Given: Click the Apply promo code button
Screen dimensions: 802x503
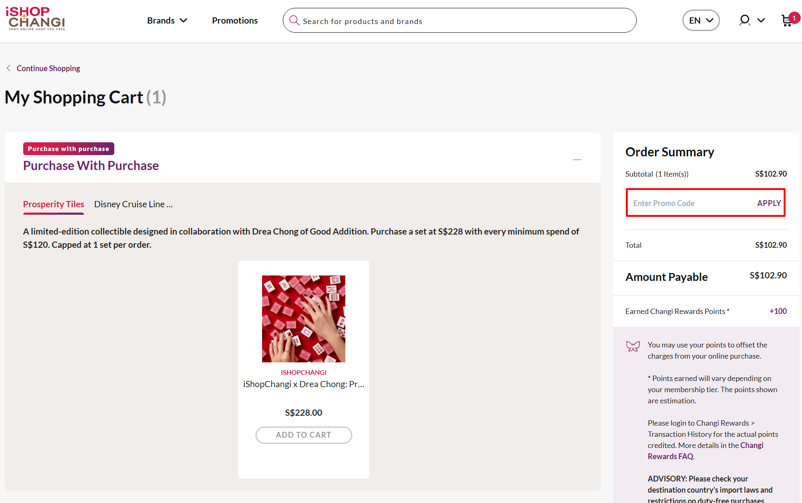Looking at the screenshot, I should 769,203.
